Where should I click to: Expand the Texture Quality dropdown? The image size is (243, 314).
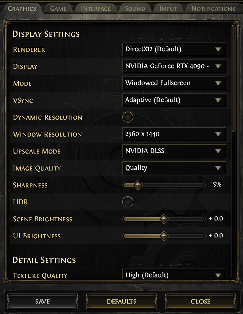[x=174, y=274]
